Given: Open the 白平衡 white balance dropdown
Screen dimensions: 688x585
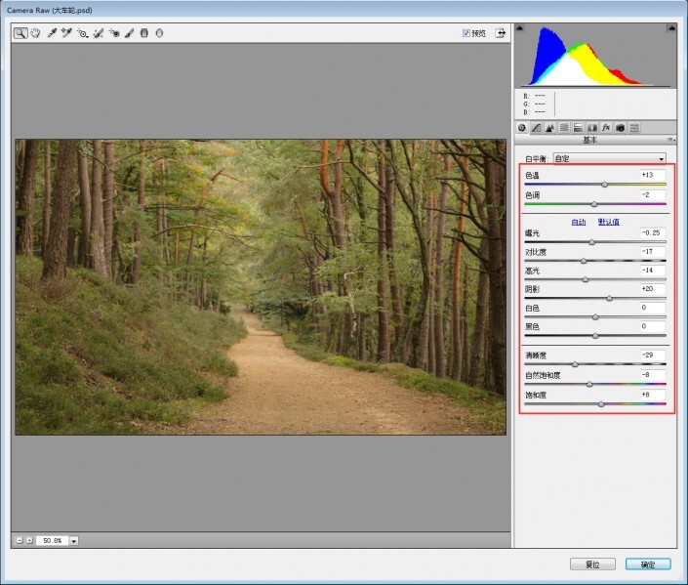Looking at the screenshot, I should 609,158.
